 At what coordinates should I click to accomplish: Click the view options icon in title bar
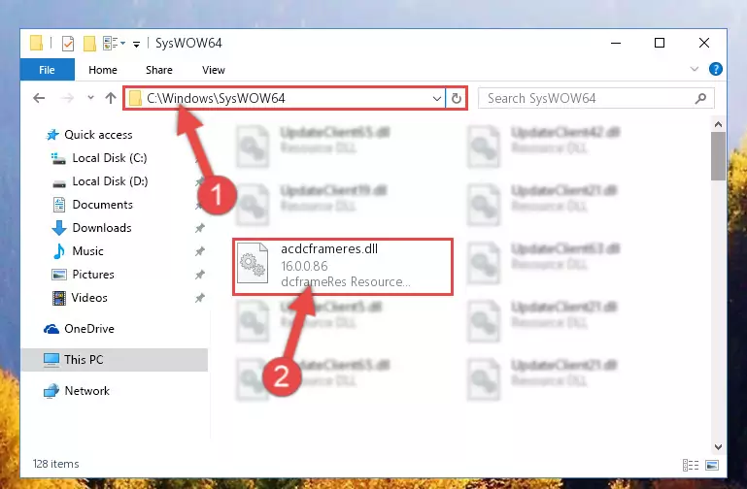point(114,44)
